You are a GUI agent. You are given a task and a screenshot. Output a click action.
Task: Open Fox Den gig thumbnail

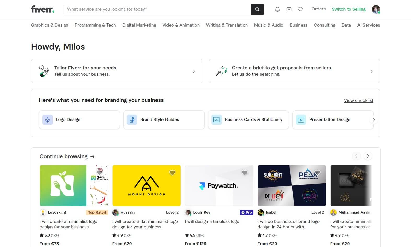[x=351, y=185]
